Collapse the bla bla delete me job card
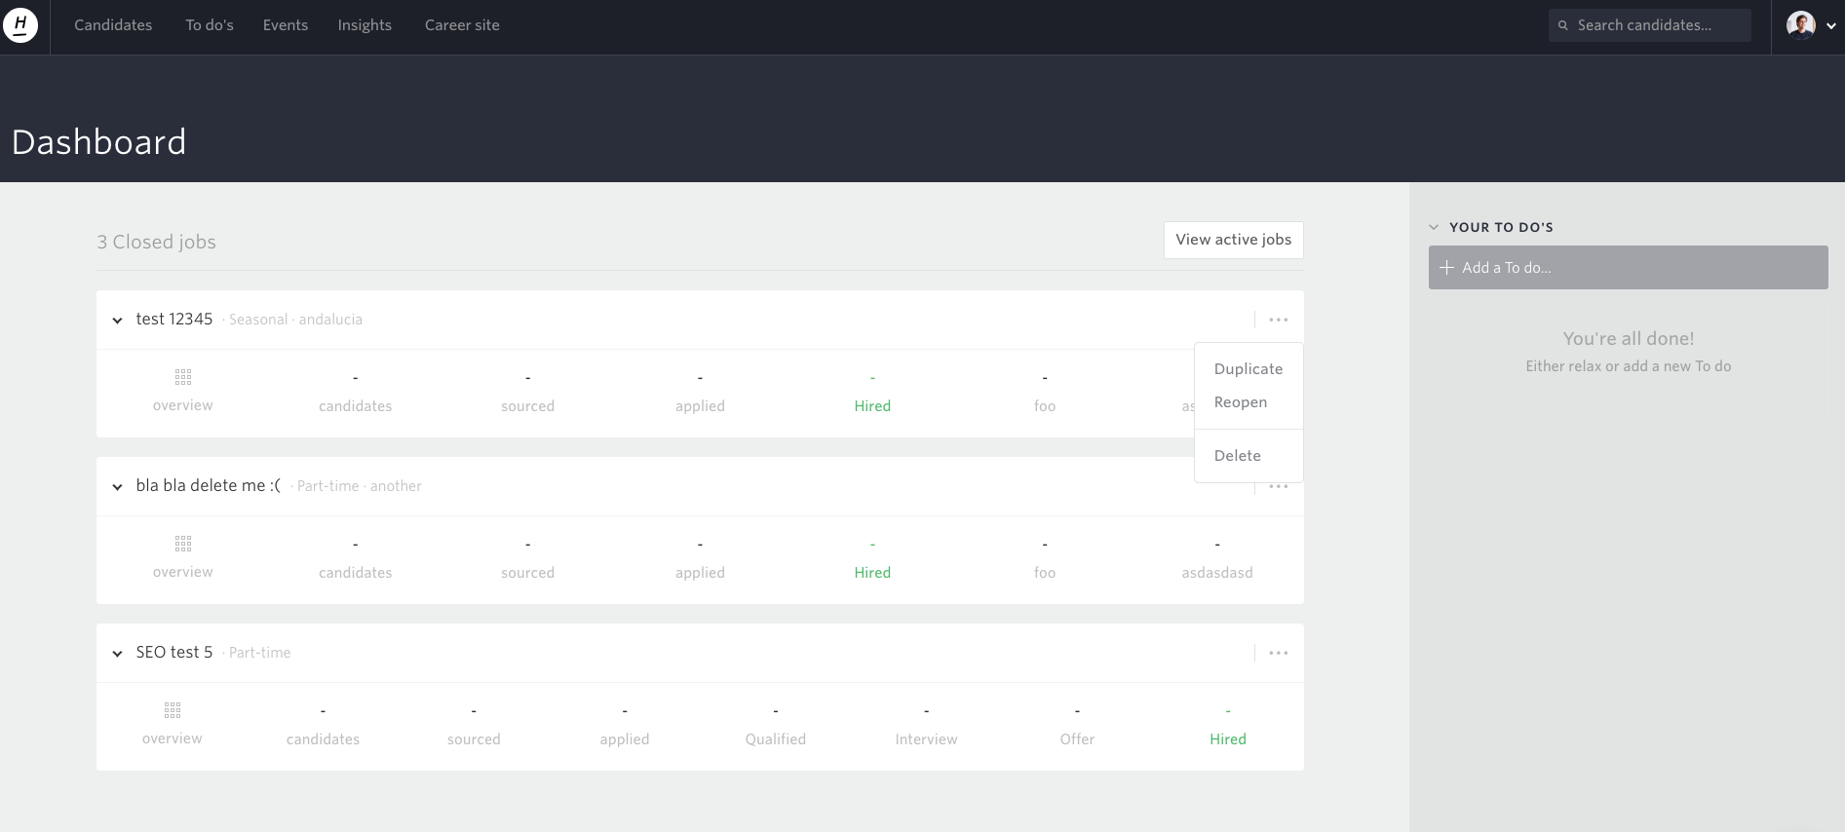 click(117, 487)
